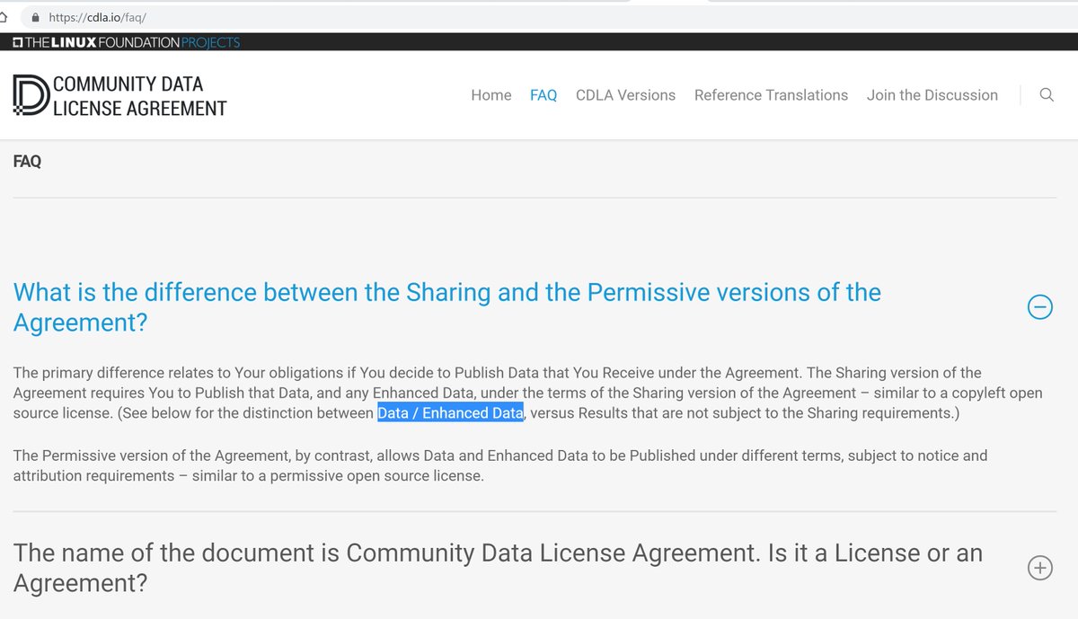
Task: Open Join the Discussion page
Action: (x=932, y=95)
